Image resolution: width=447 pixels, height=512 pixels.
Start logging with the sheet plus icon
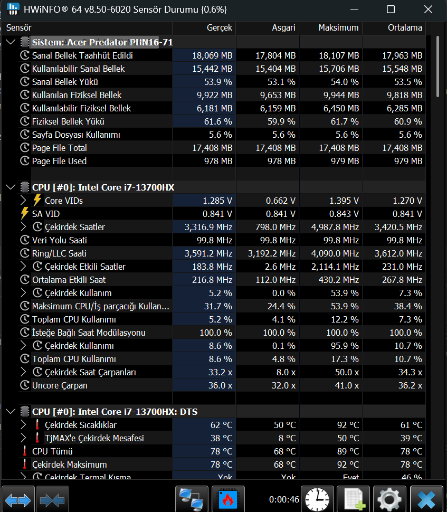[x=353, y=499]
